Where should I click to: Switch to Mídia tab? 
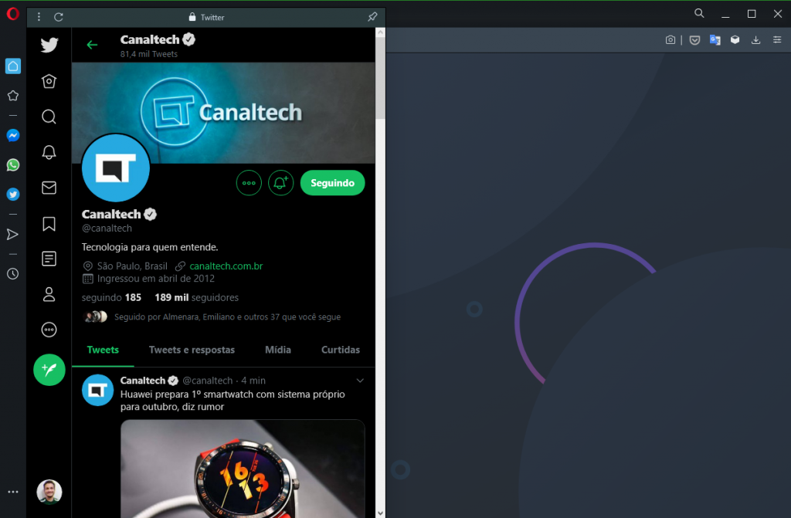[x=278, y=350]
